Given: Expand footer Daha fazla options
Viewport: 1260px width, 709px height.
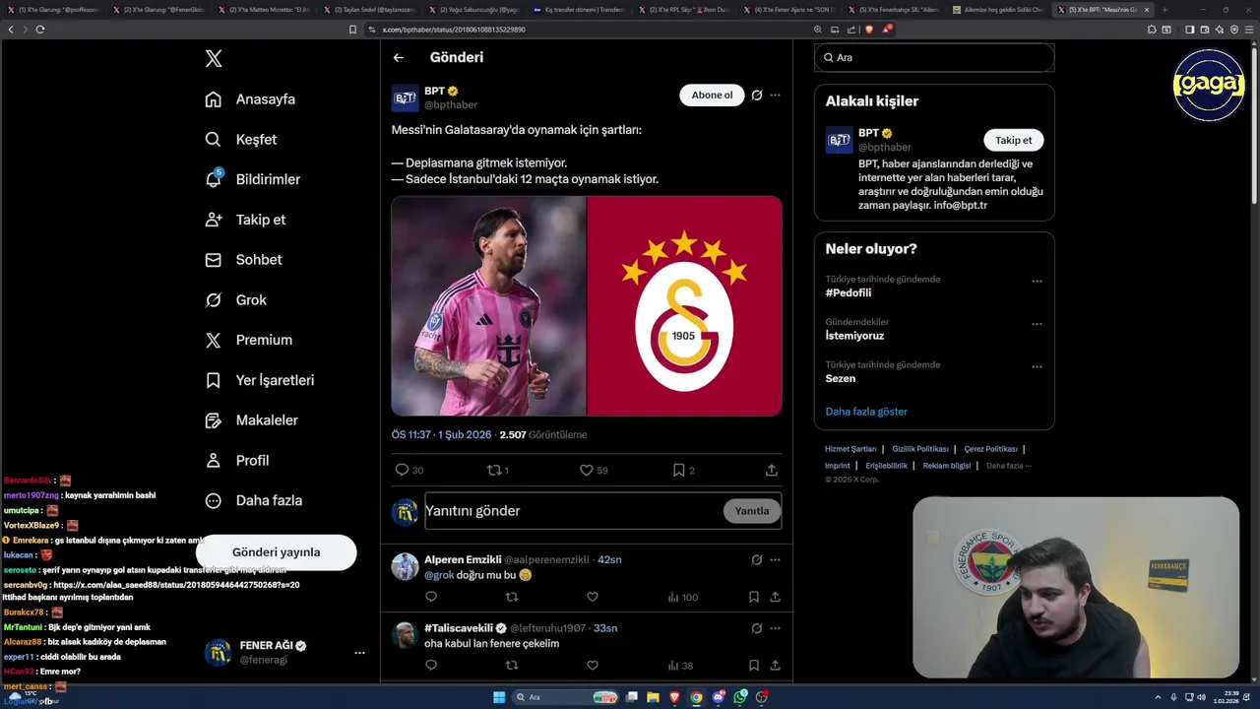Looking at the screenshot, I should click(1009, 466).
